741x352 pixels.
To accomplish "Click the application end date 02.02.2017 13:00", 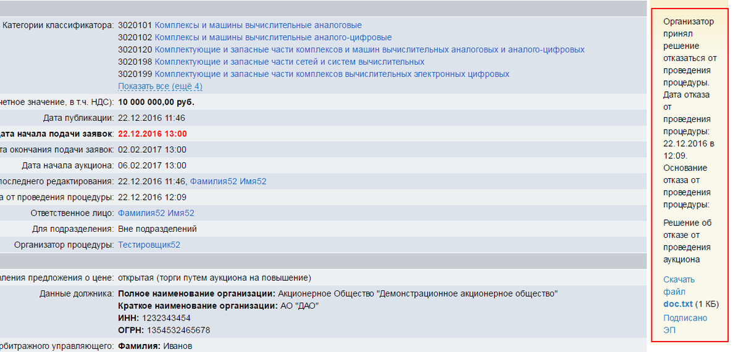I will click(152, 150).
